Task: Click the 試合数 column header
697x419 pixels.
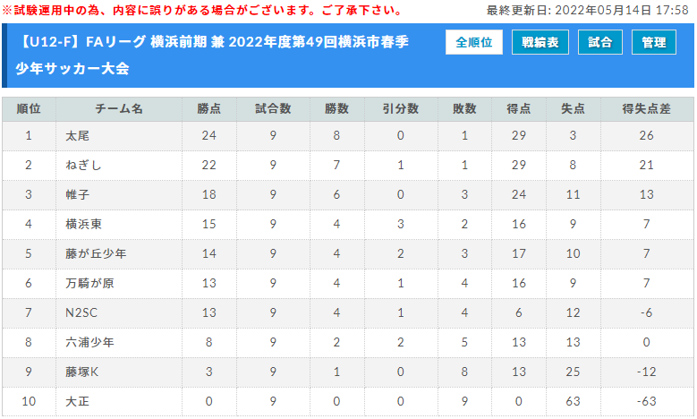Action: (x=273, y=109)
